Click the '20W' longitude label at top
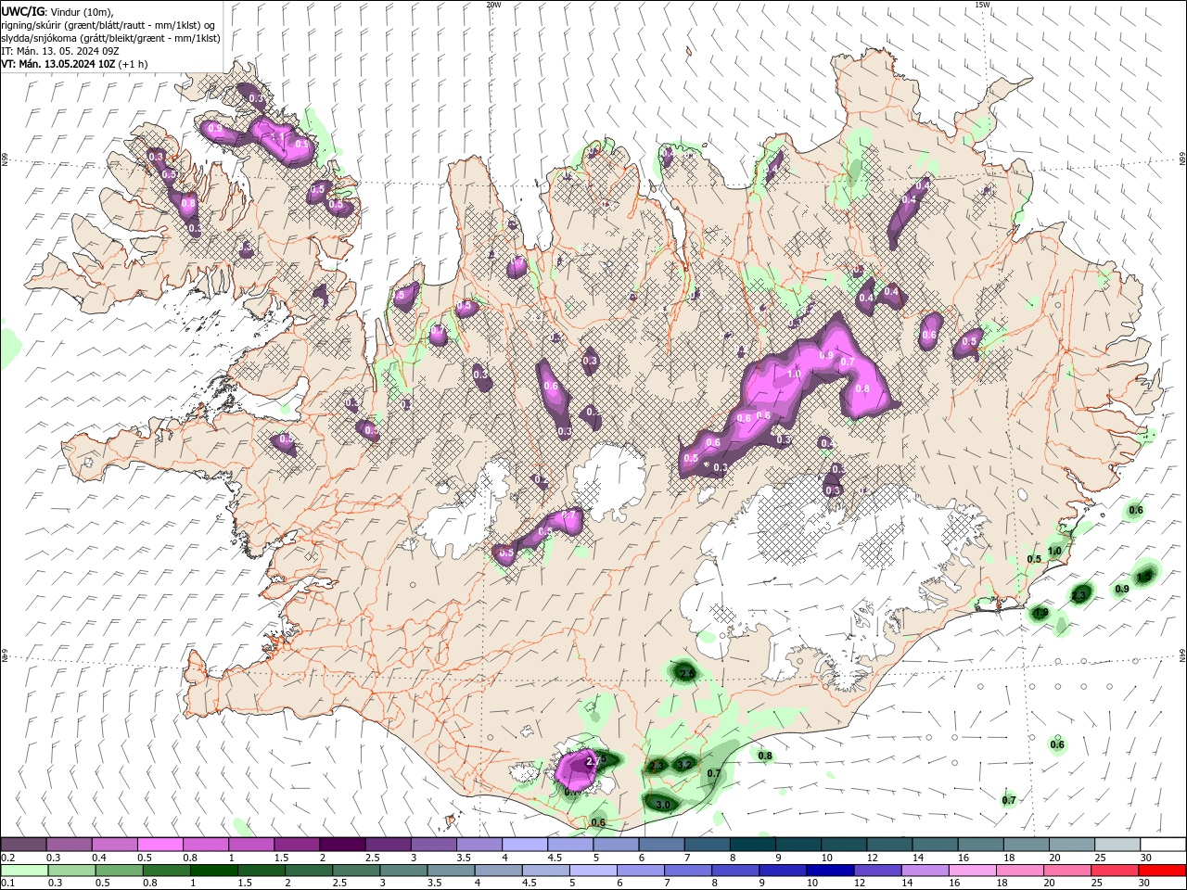 [493, 5]
